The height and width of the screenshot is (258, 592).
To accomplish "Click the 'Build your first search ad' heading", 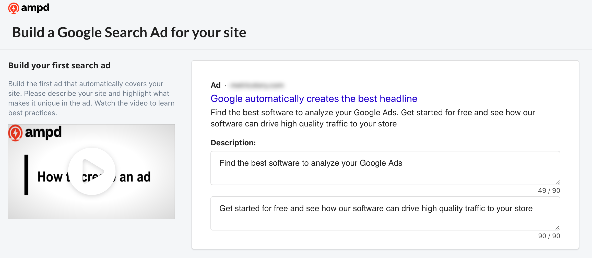I will (x=59, y=66).
